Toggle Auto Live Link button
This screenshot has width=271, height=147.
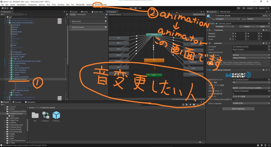(x=199, y=15)
